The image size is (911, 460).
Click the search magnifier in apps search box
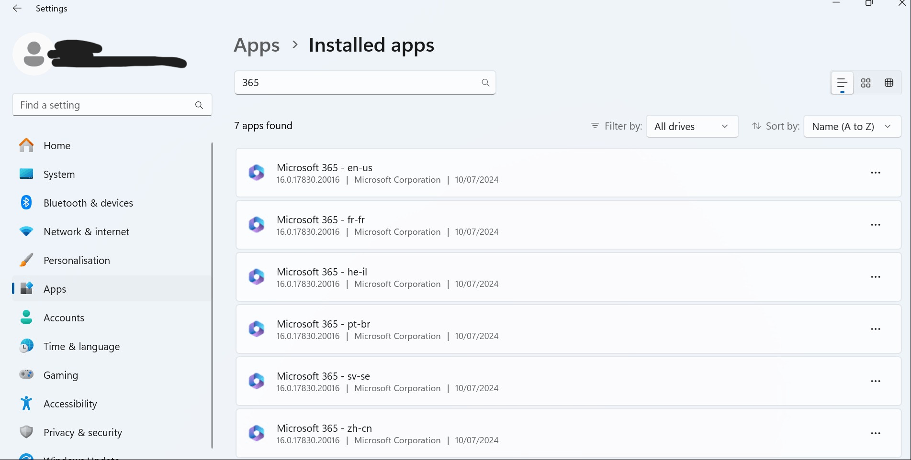pos(485,83)
